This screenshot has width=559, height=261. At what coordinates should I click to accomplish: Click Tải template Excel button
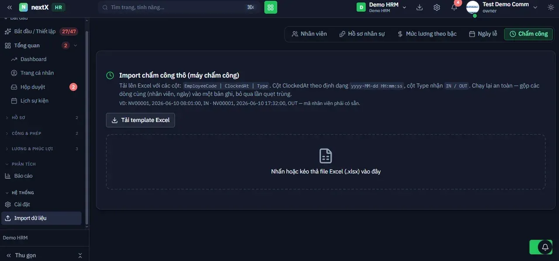(x=141, y=120)
